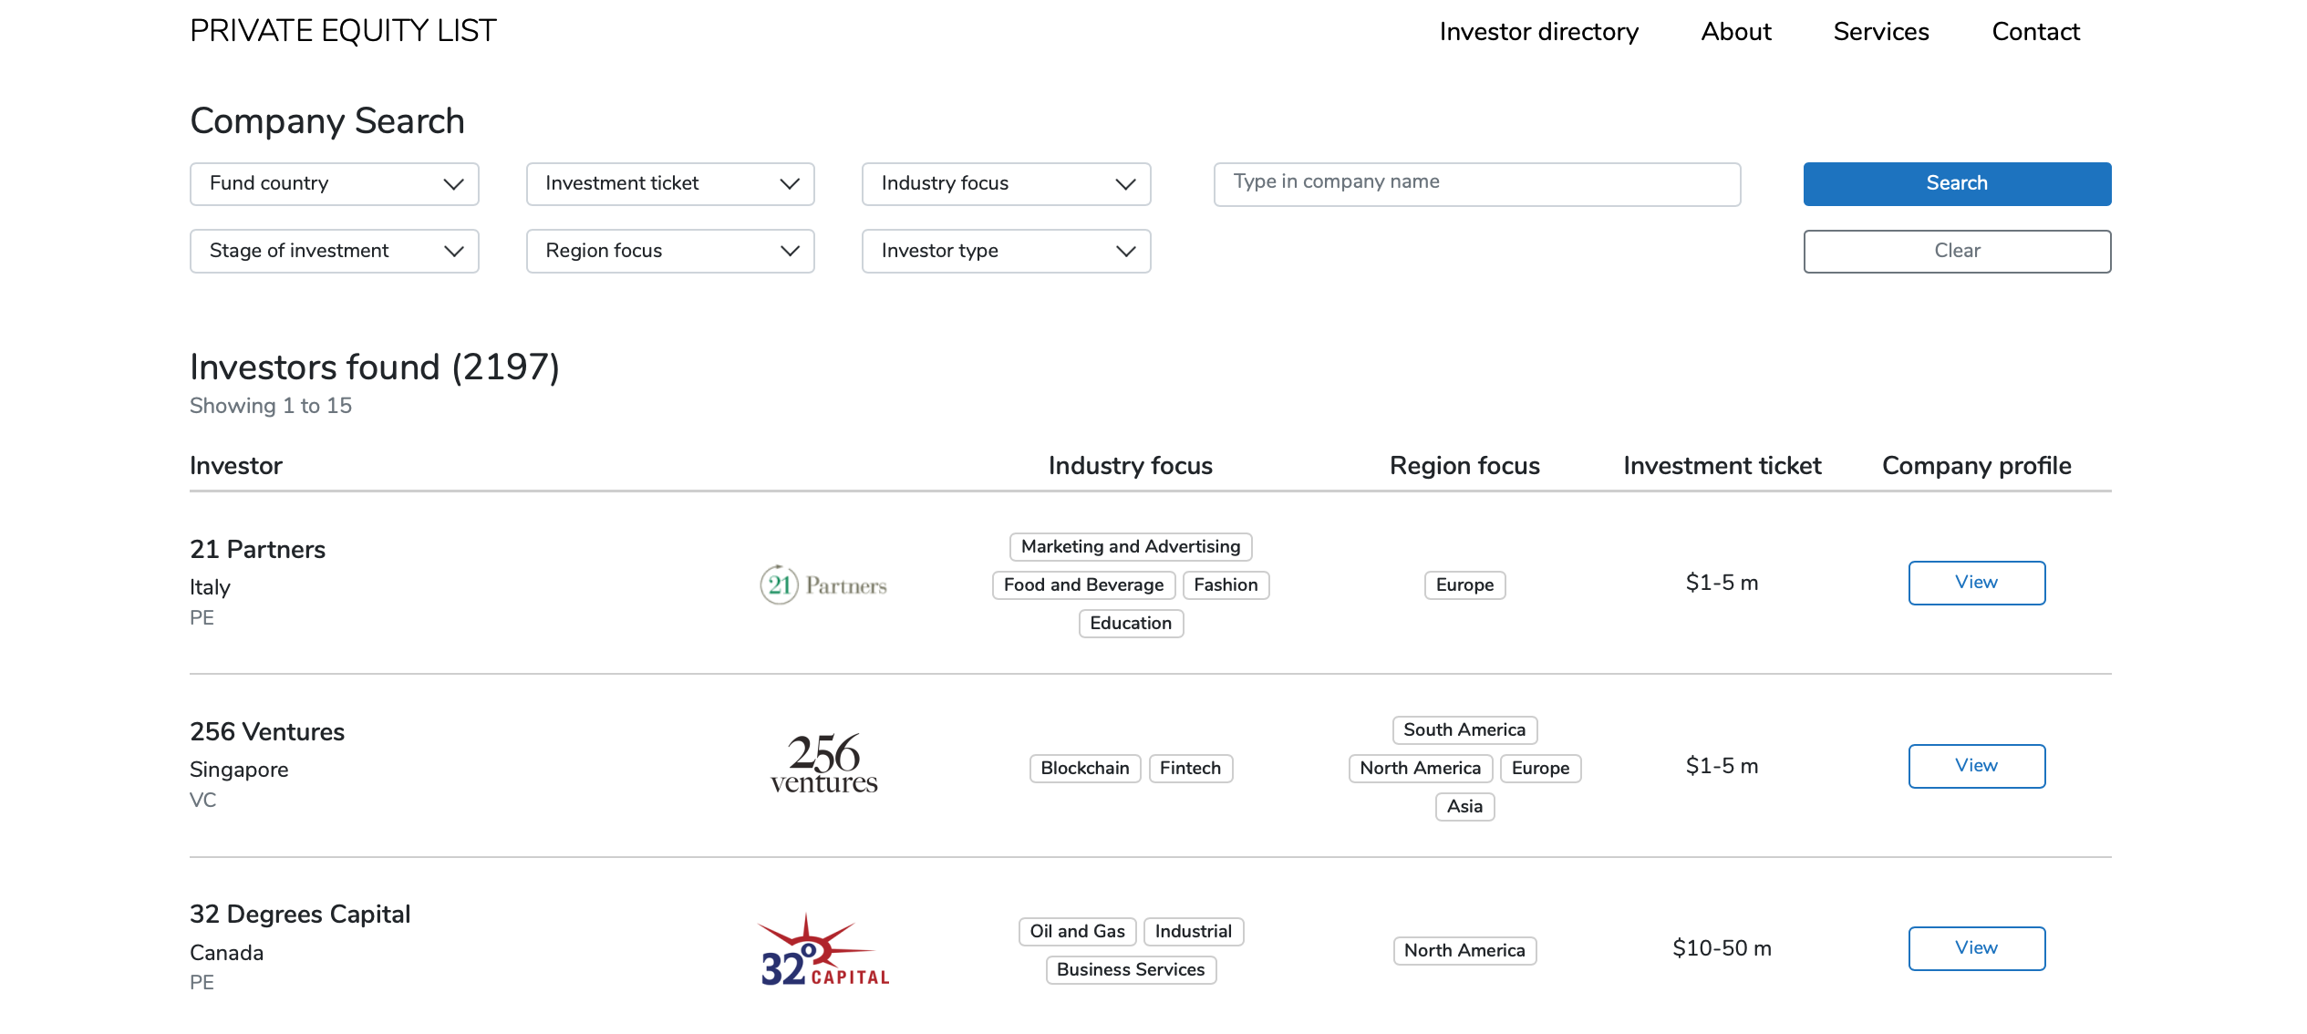
Task: Open the Investor type dropdown
Action: 1005,251
